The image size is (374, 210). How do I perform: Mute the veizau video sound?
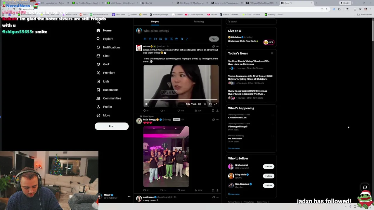click(200, 104)
